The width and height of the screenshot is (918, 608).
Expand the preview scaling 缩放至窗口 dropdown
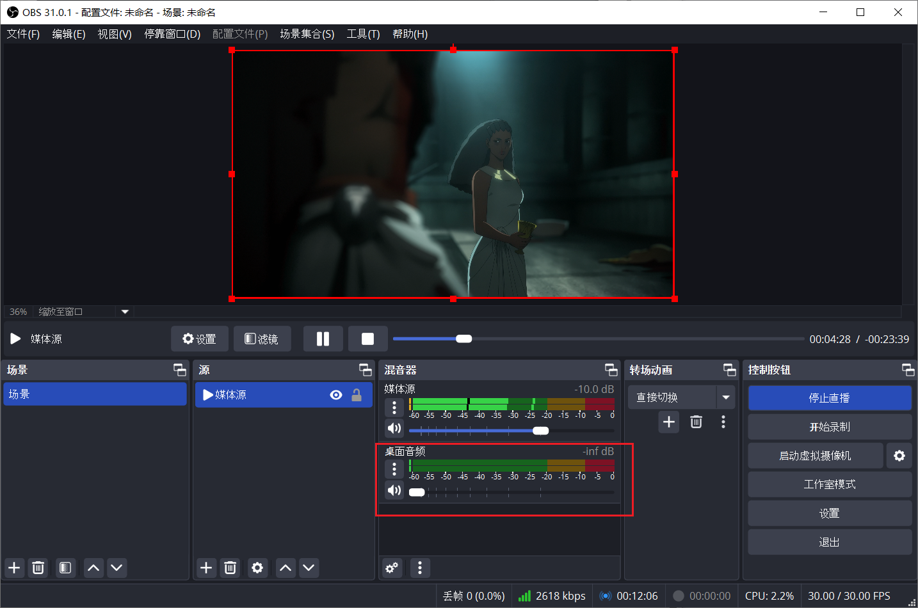coord(125,312)
